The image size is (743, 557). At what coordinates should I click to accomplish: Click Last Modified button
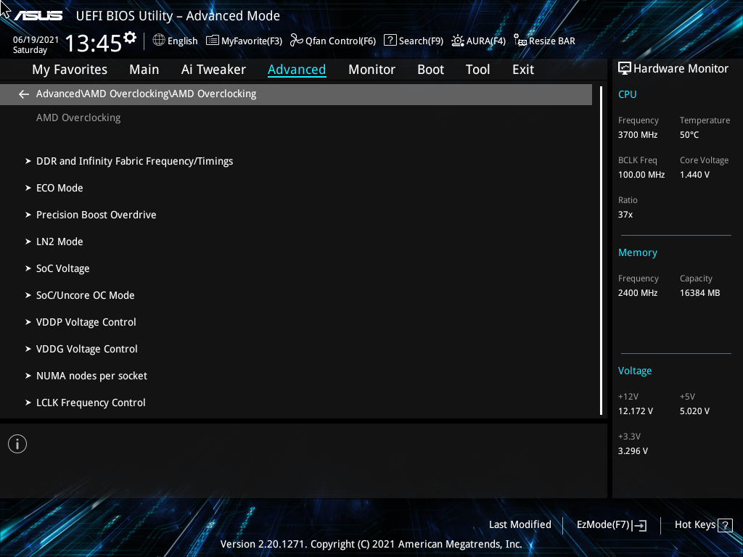pyautogui.click(x=520, y=525)
